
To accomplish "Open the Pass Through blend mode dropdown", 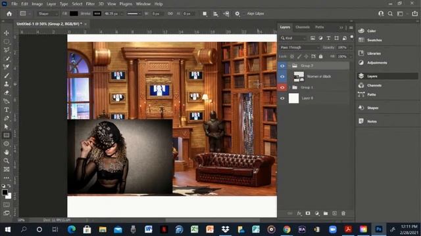I will 299,47.
